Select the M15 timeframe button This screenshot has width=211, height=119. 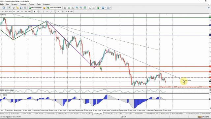(6, 12)
